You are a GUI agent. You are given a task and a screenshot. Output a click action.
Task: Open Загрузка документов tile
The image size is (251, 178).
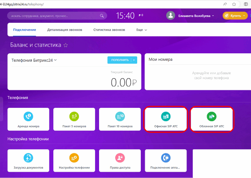click(x=28, y=161)
